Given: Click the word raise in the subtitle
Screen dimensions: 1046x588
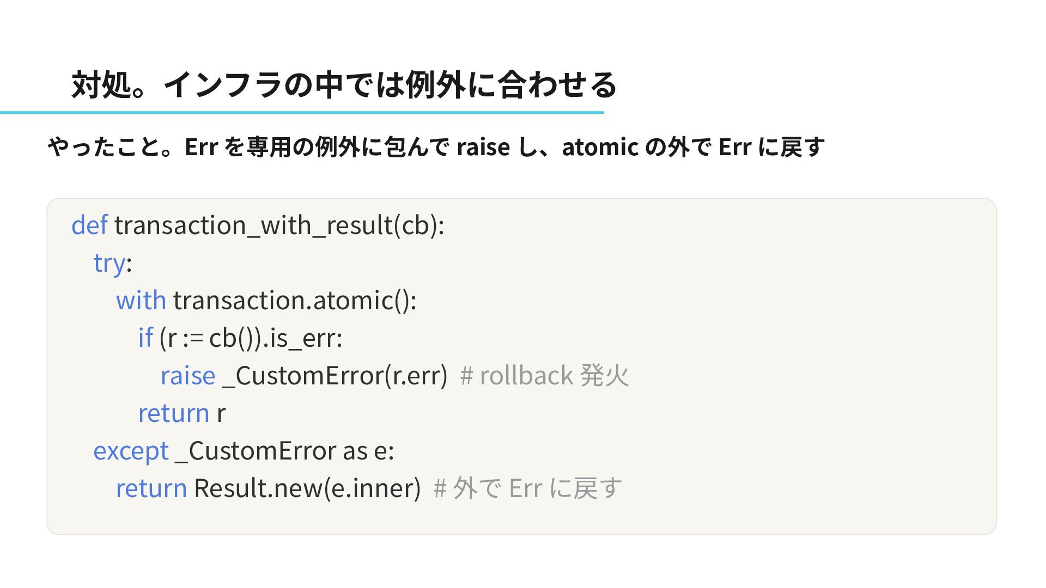Looking at the screenshot, I should (483, 147).
